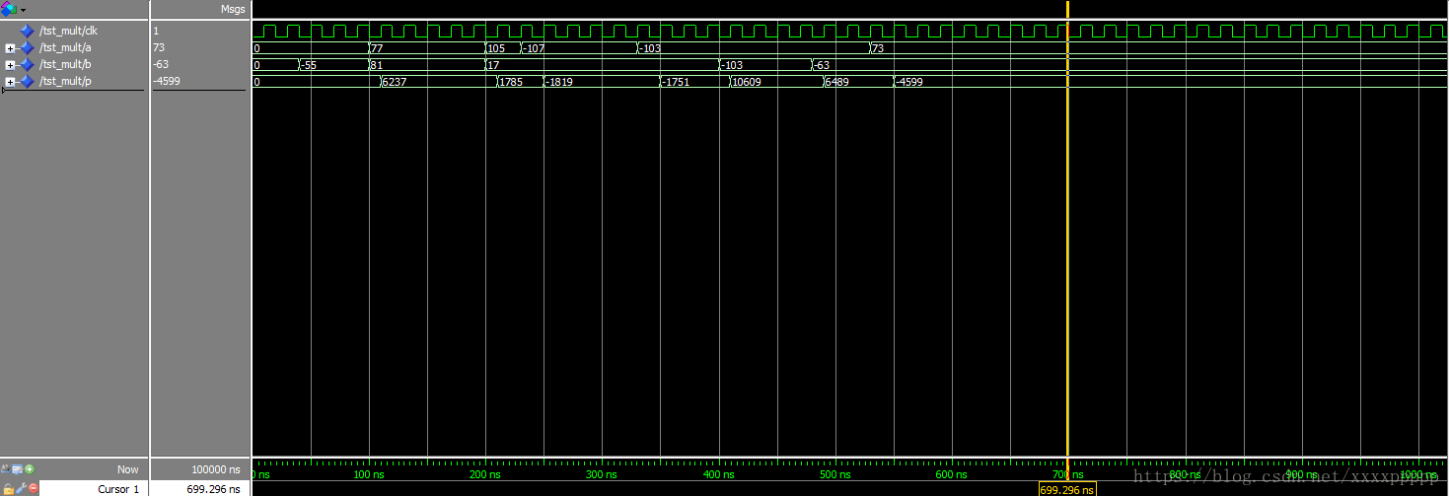Click the colorful wave pane icon in header

point(9,9)
